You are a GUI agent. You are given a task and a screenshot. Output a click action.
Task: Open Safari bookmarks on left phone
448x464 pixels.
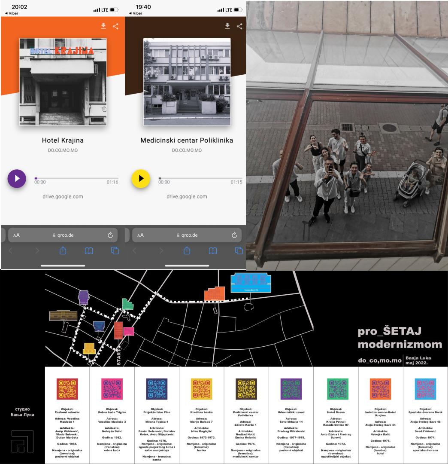(x=89, y=251)
